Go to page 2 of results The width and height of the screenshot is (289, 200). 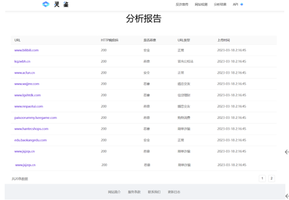[271, 178]
